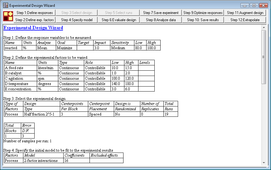Choose Step 10: Save results
Viewport: 271px width, 170px height.
pyautogui.click(x=203, y=20)
